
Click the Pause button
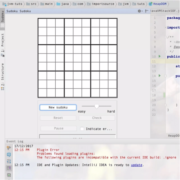pos(59,128)
